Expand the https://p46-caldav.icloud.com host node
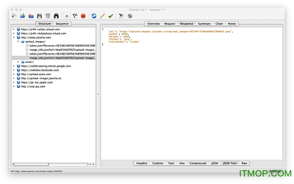Screen dimensions: 294x184 (14, 29)
